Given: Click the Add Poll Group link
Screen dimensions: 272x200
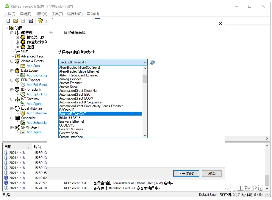Looking at the screenshot, I should (x=37, y=85).
